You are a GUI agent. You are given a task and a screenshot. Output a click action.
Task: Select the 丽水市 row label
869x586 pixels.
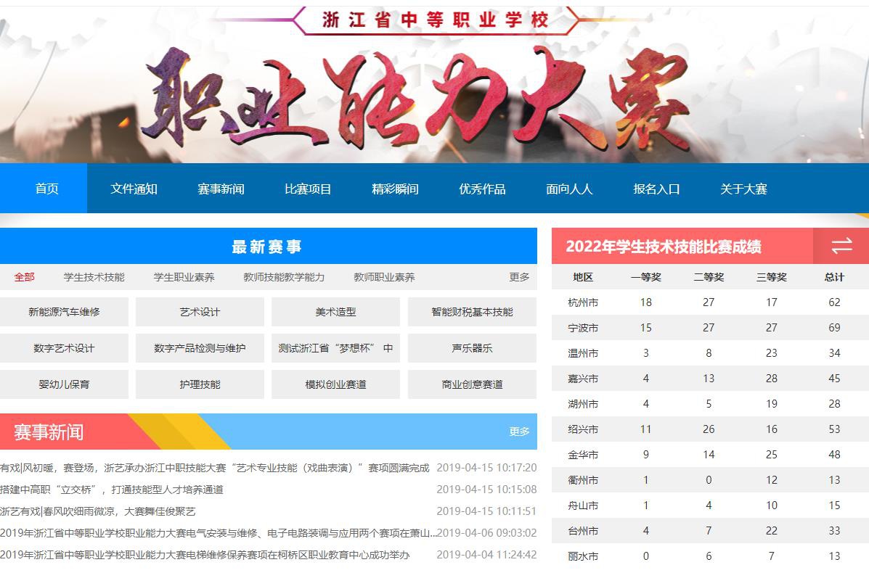583,556
